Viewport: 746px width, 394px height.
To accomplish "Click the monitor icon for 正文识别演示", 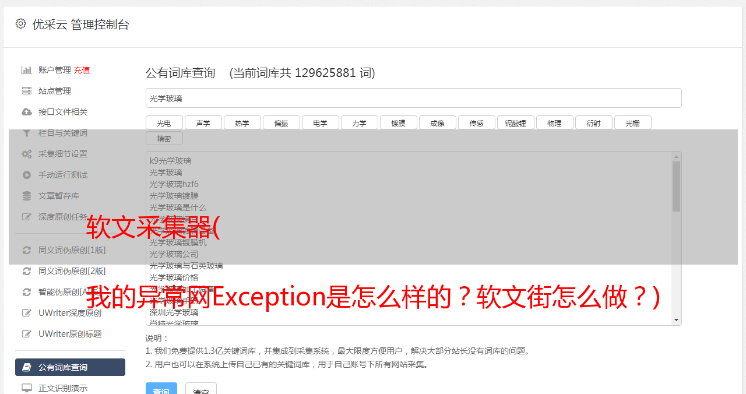I will (27, 388).
